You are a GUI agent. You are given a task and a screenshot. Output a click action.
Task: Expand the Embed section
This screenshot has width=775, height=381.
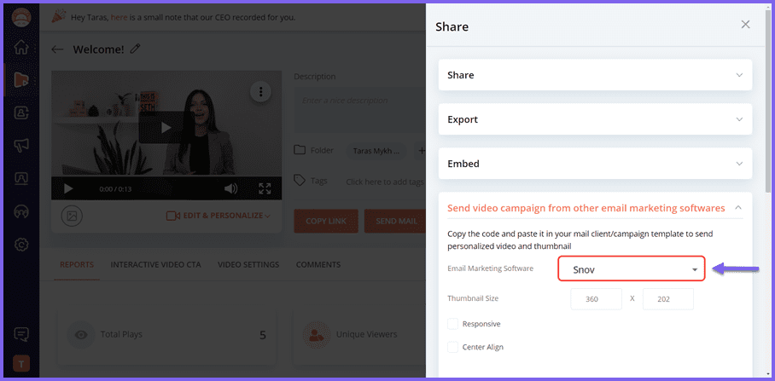click(x=595, y=164)
